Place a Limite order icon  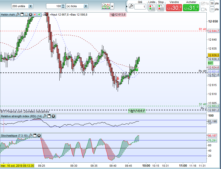152,7
